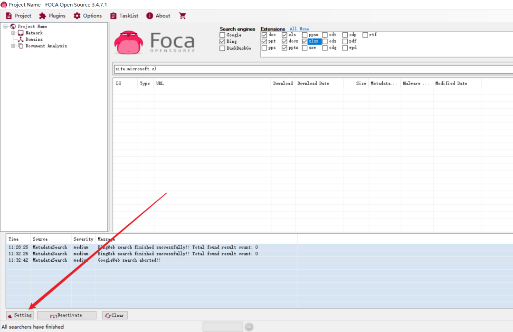Uncheck the xls extension
513x332 pixels.
285,35
